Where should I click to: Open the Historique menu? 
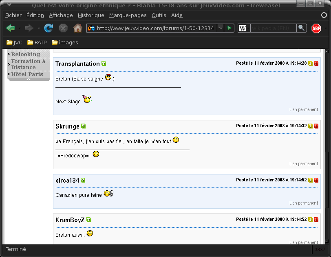tap(91, 15)
